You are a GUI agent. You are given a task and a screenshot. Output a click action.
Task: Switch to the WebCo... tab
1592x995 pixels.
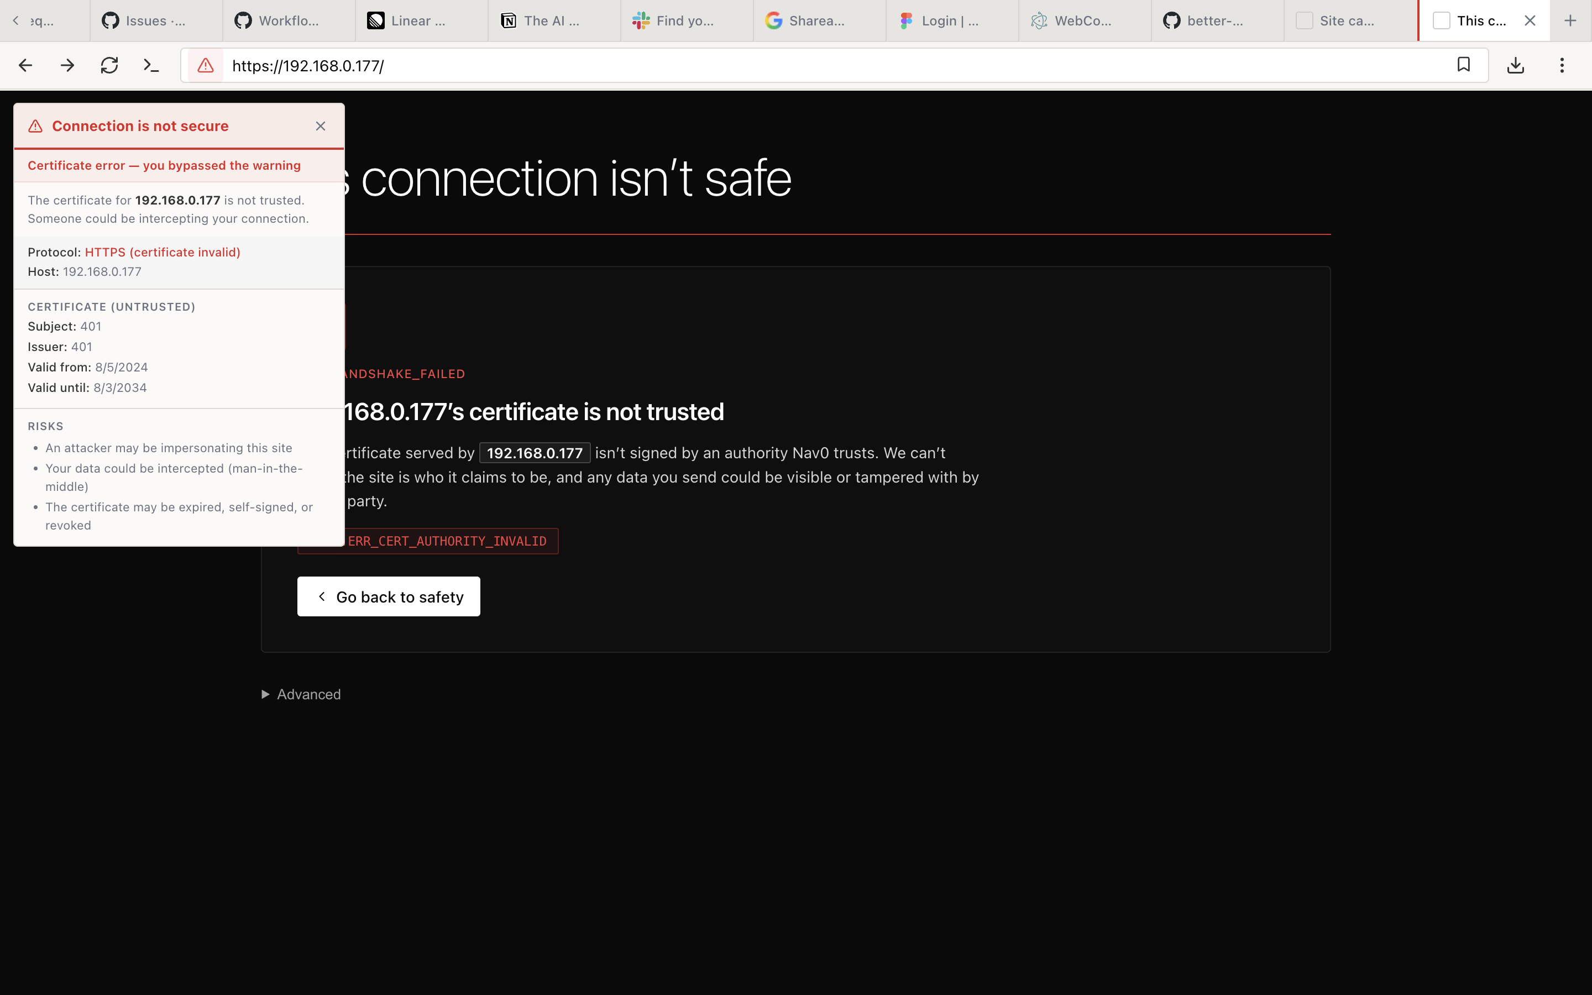pyautogui.click(x=1085, y=21)
